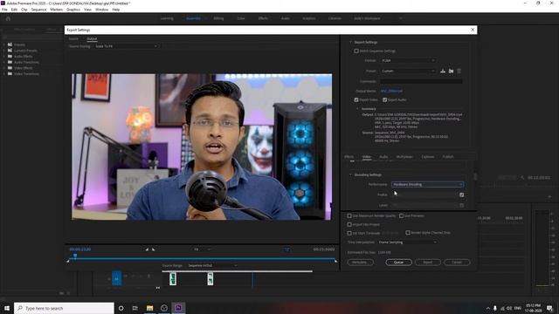Enable Render Alpha Channel Only checkbox
Image resolution: width=559 pixels, height=314 pixels.
point(408,233)
